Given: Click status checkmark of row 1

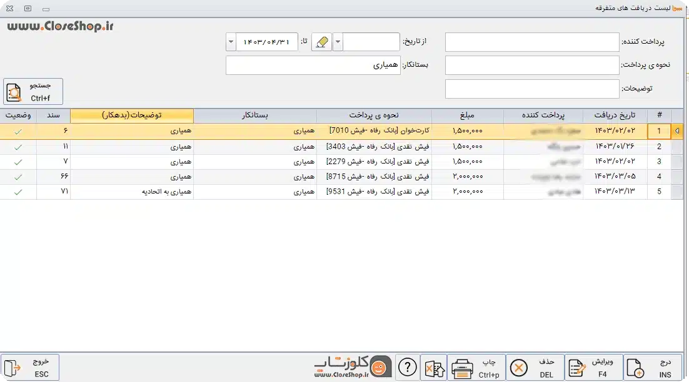Looking at the screenshot, I should (18, 132).
